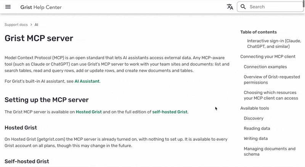
Task: Open the AI breadcrumb link
Action: coord(36,25)
